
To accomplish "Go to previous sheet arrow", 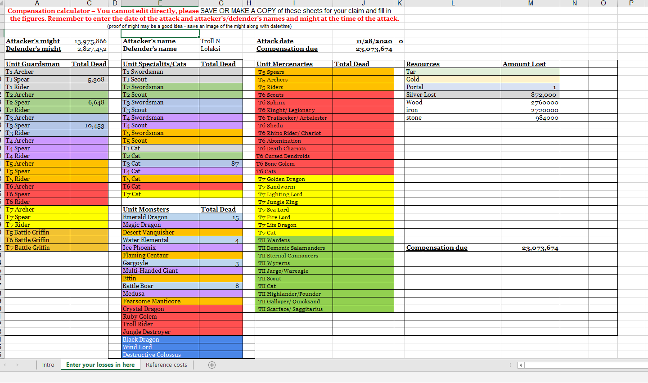I will click(5, 365).
